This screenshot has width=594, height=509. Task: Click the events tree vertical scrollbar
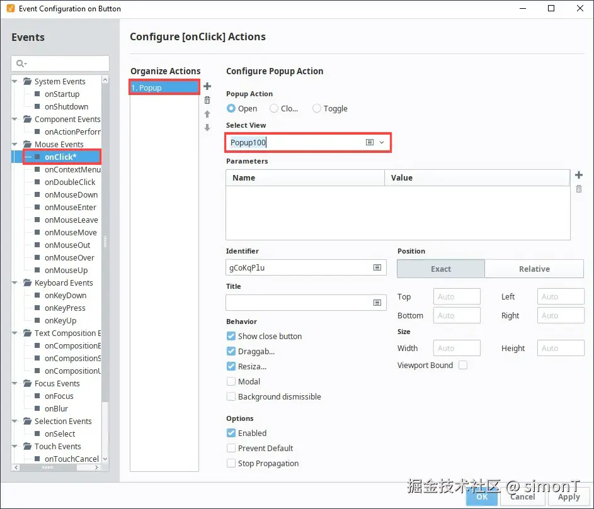click(x=105, y=242)
